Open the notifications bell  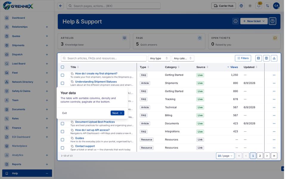[259, 6]
